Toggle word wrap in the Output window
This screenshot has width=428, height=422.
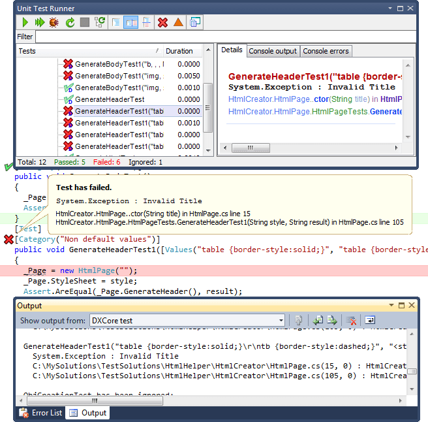(x=370, y=320)
